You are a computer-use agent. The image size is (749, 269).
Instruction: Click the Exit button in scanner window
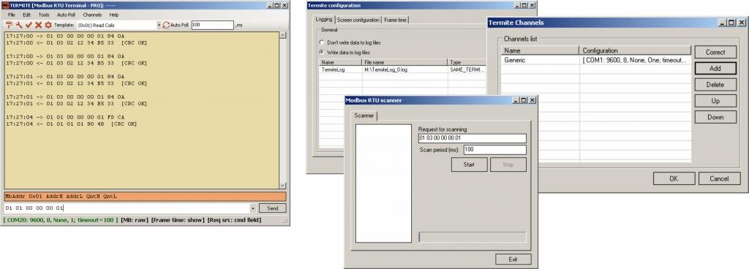[513, 259]
